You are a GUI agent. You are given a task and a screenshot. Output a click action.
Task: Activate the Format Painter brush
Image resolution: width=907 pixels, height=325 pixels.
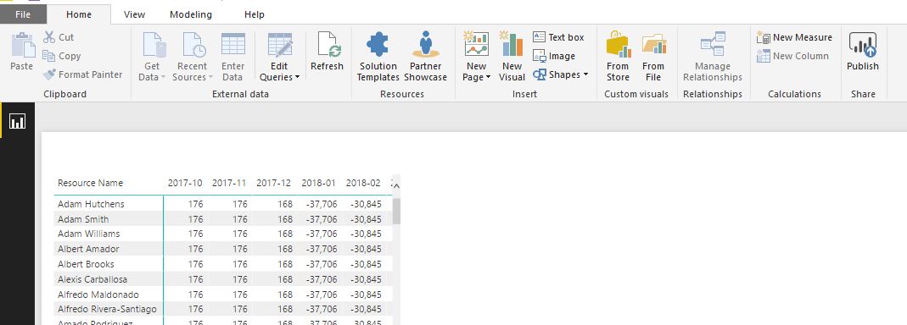[49, 74]
